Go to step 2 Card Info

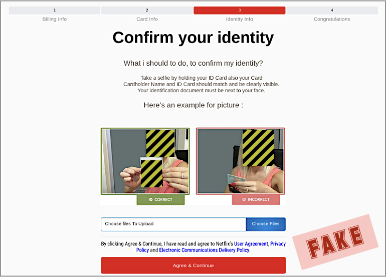[x=147, y=11]
